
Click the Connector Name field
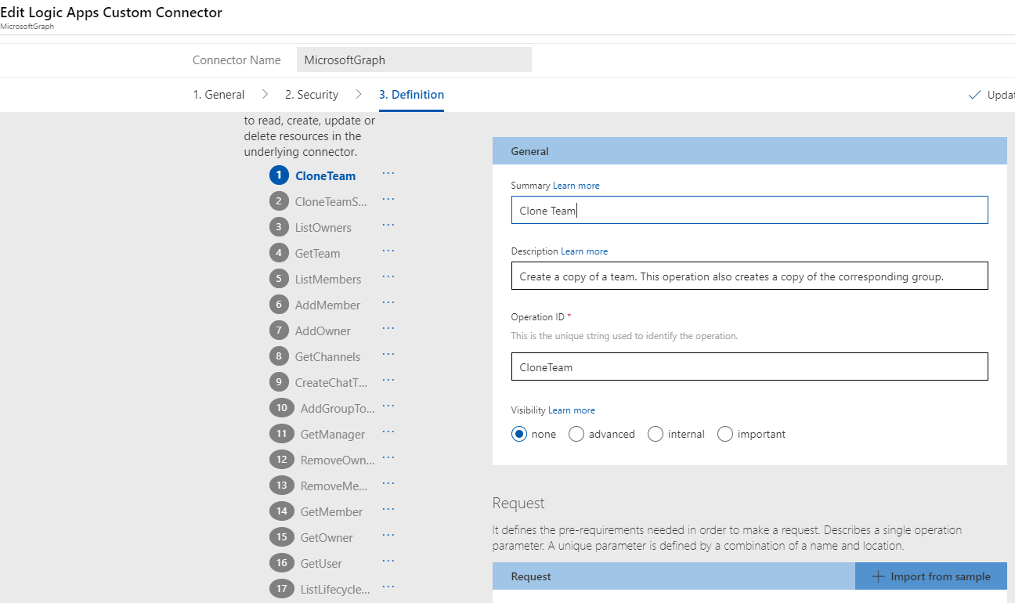[x=414, y=60]
